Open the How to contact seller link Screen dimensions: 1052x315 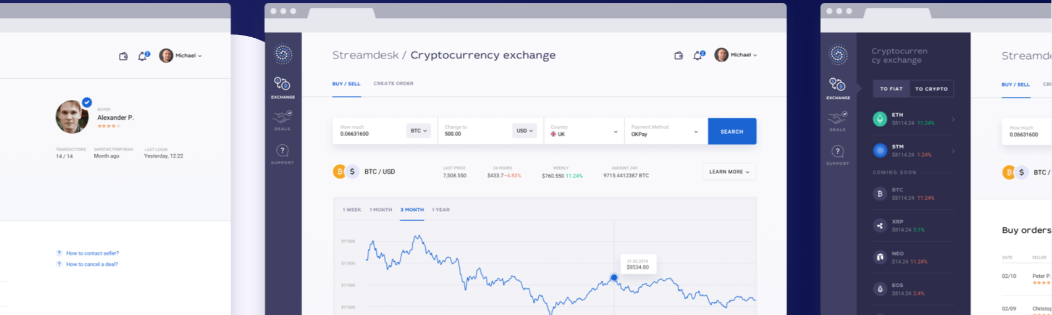[x=92, y=253]
